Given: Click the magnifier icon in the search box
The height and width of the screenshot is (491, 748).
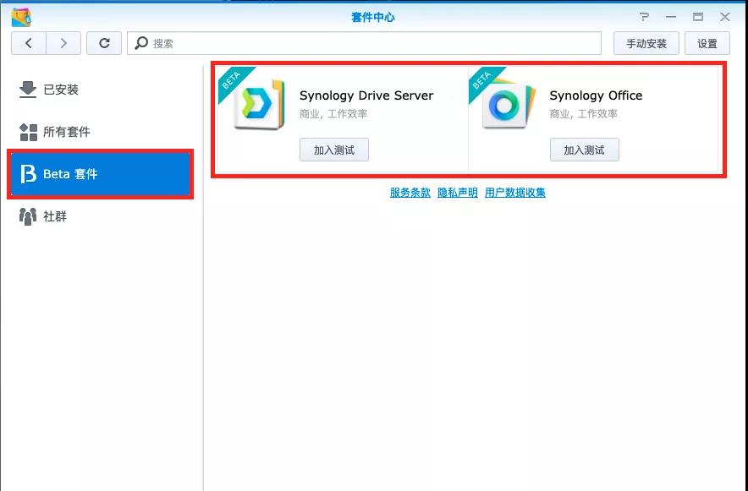Looking at the screenshot, I should click(141, 43).
